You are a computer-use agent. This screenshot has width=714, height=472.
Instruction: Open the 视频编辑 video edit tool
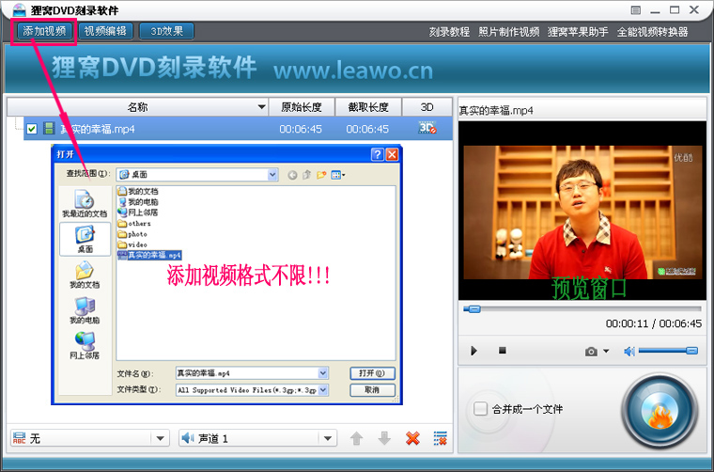coord(105,31)
